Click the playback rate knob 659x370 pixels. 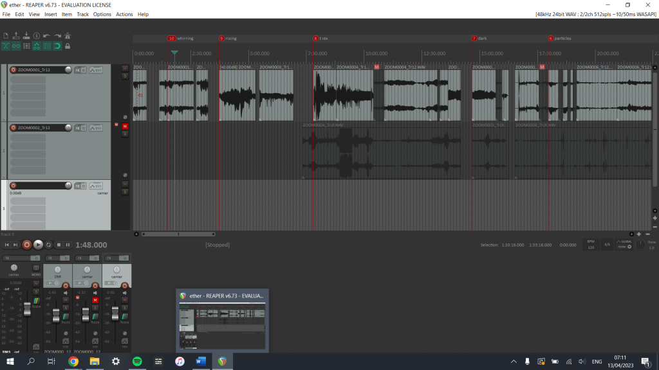(x=640, y=245)
